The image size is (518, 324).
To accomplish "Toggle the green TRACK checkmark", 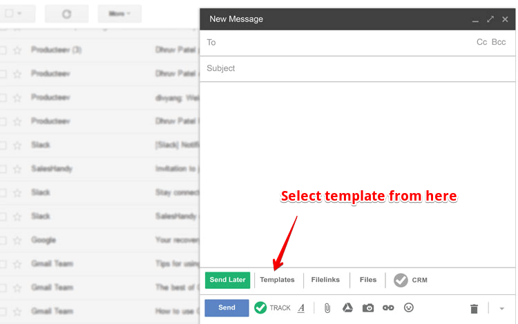I will [x=260, y=307].
